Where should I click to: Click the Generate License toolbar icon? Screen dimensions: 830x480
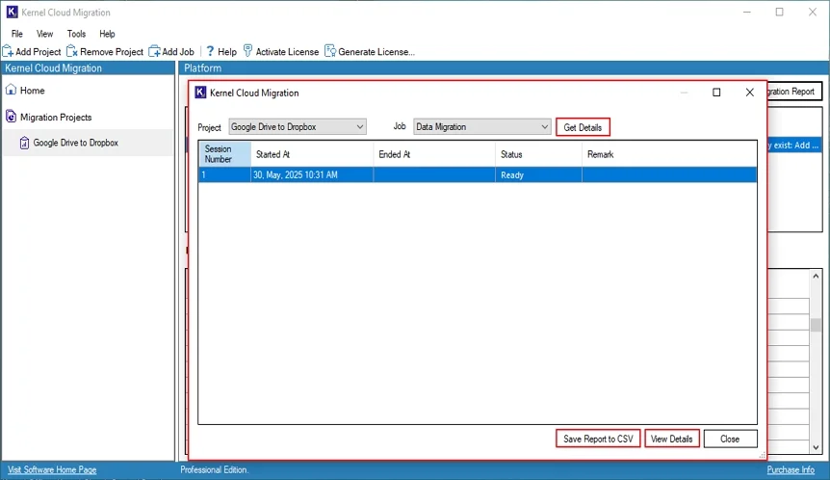click(x=330, y=51)
